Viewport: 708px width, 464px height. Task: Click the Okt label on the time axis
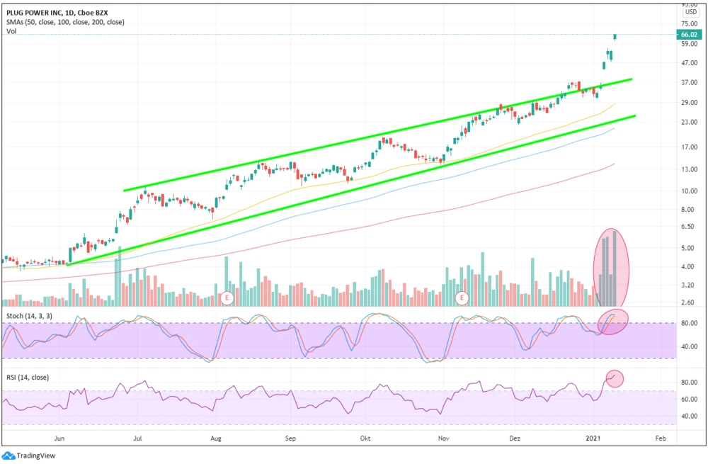pyautogui.click(x=365, y=438)
